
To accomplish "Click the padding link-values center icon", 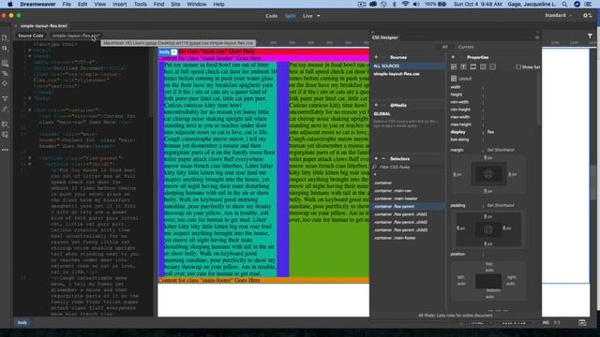I will pos(487,229).
